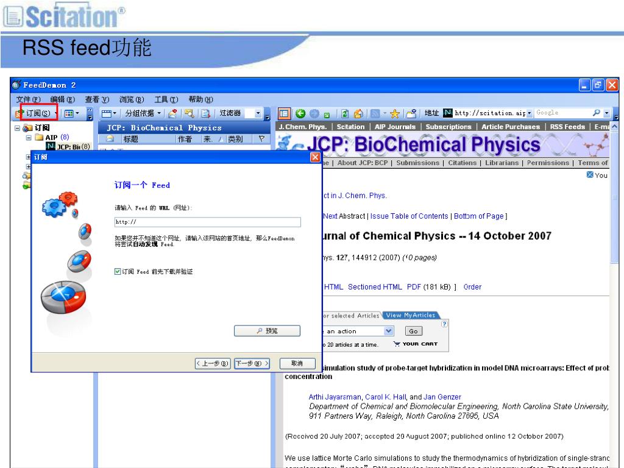
Task: Open the news item layout dropdown icon
Action: (x=108, y=113)
